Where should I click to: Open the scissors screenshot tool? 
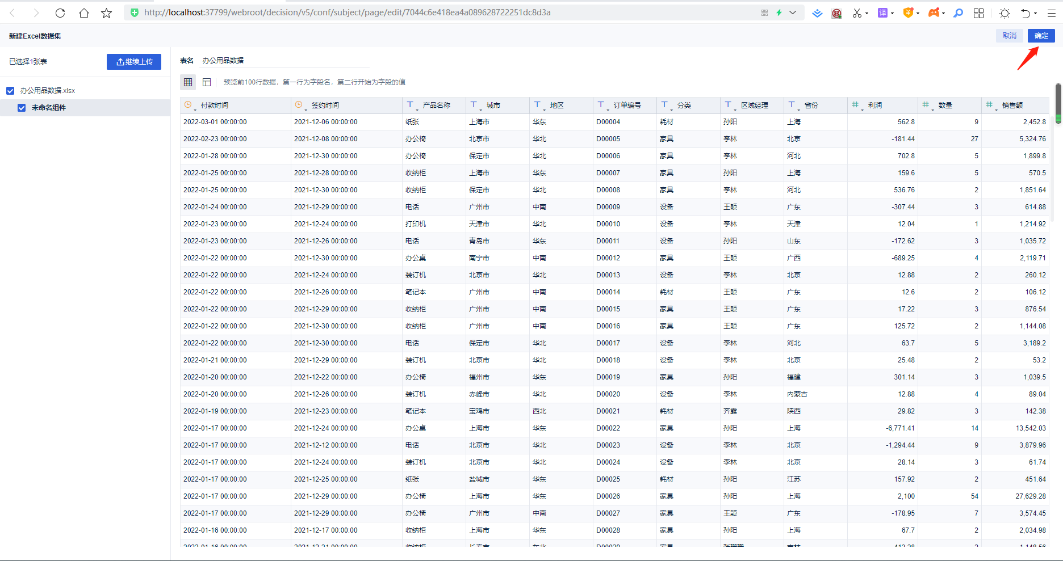point(857,13)
